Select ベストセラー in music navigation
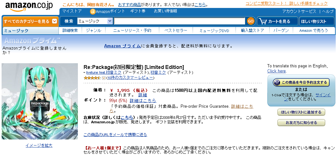Screen dimensions: 336x156 (176, 31)
